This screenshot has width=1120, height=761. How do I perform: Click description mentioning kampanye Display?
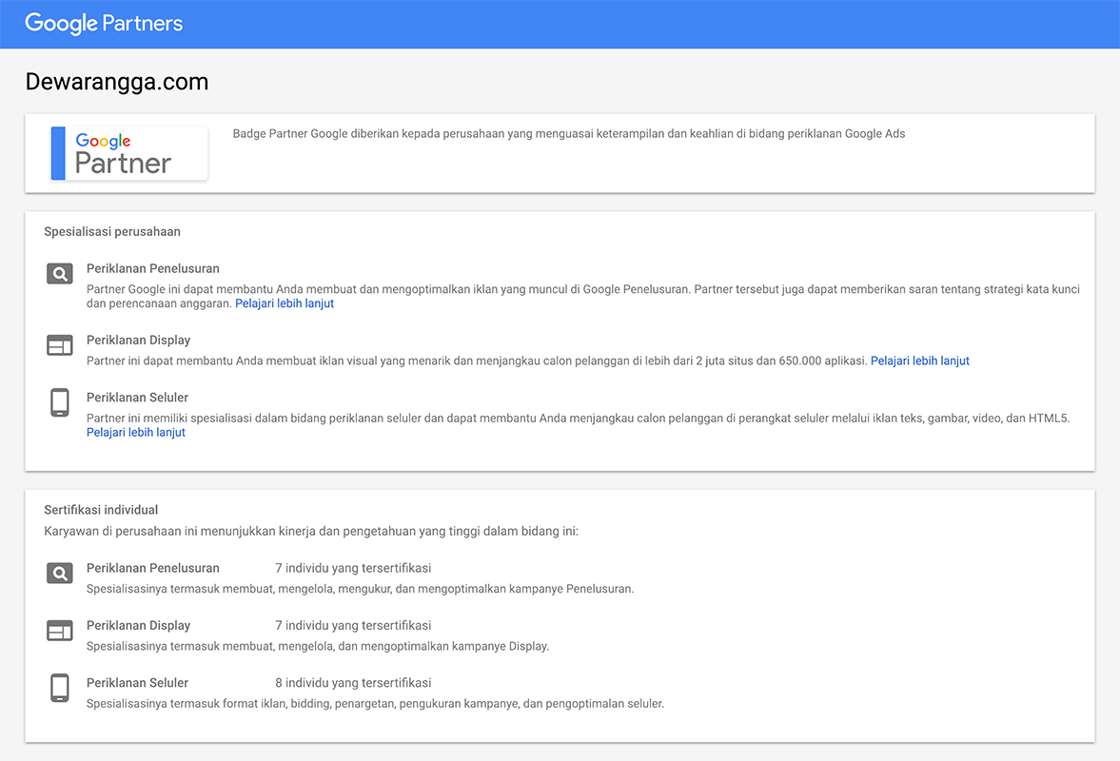[x=318, y=646]
